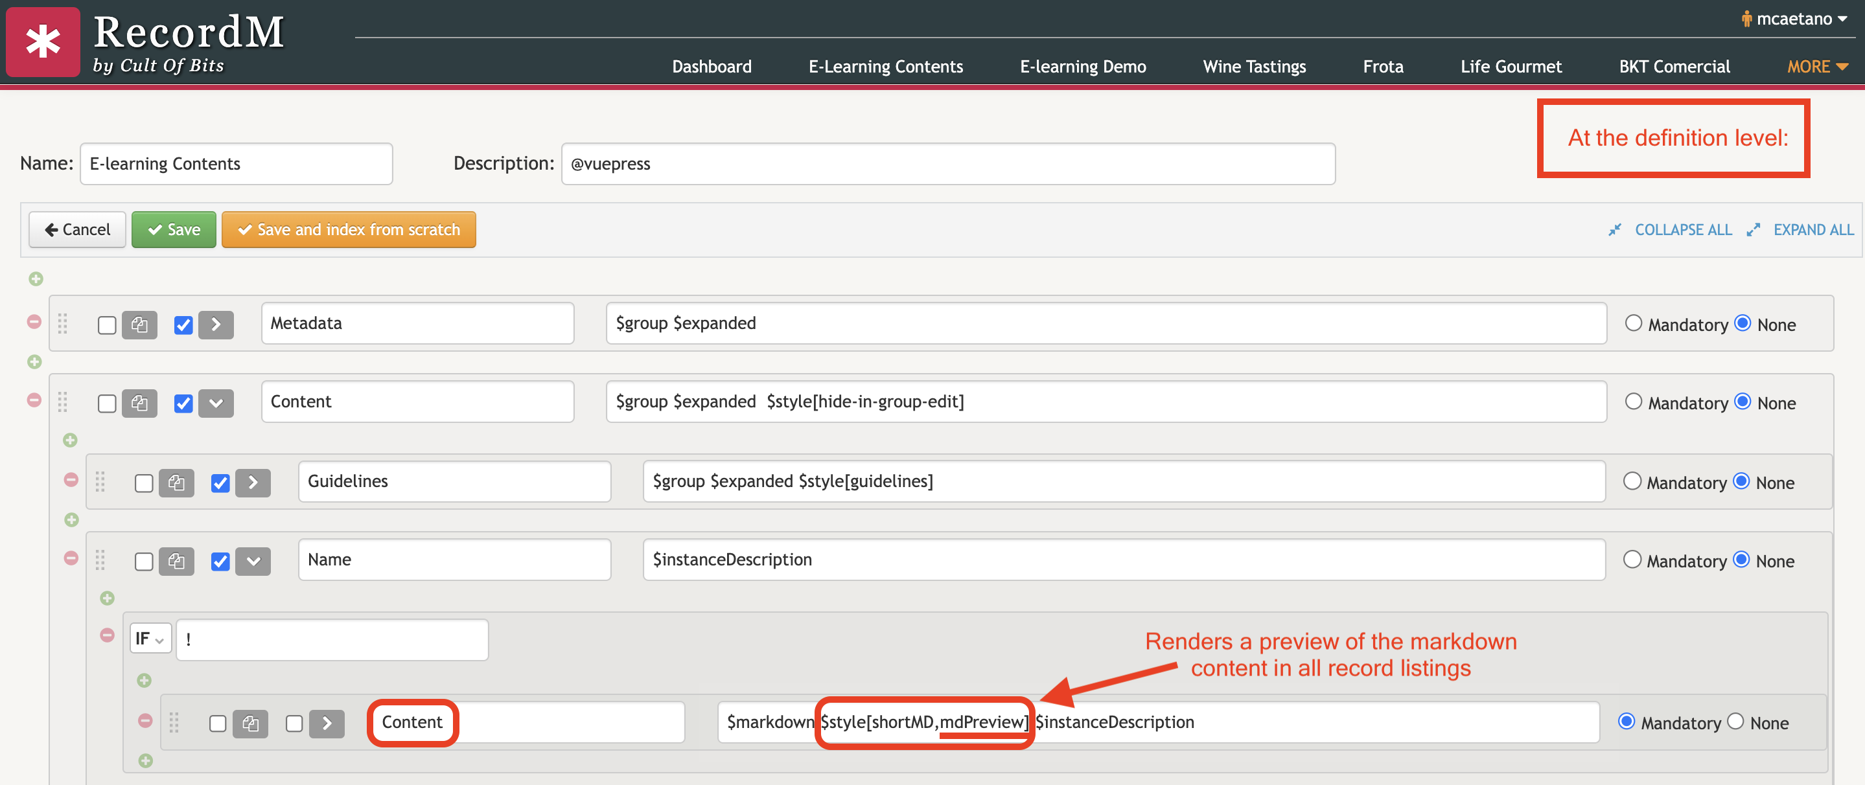The width and height of the screenshot is (1865, 785).
Task: Set Name field to Mandatory
Action: click(x=1632, y=559)
